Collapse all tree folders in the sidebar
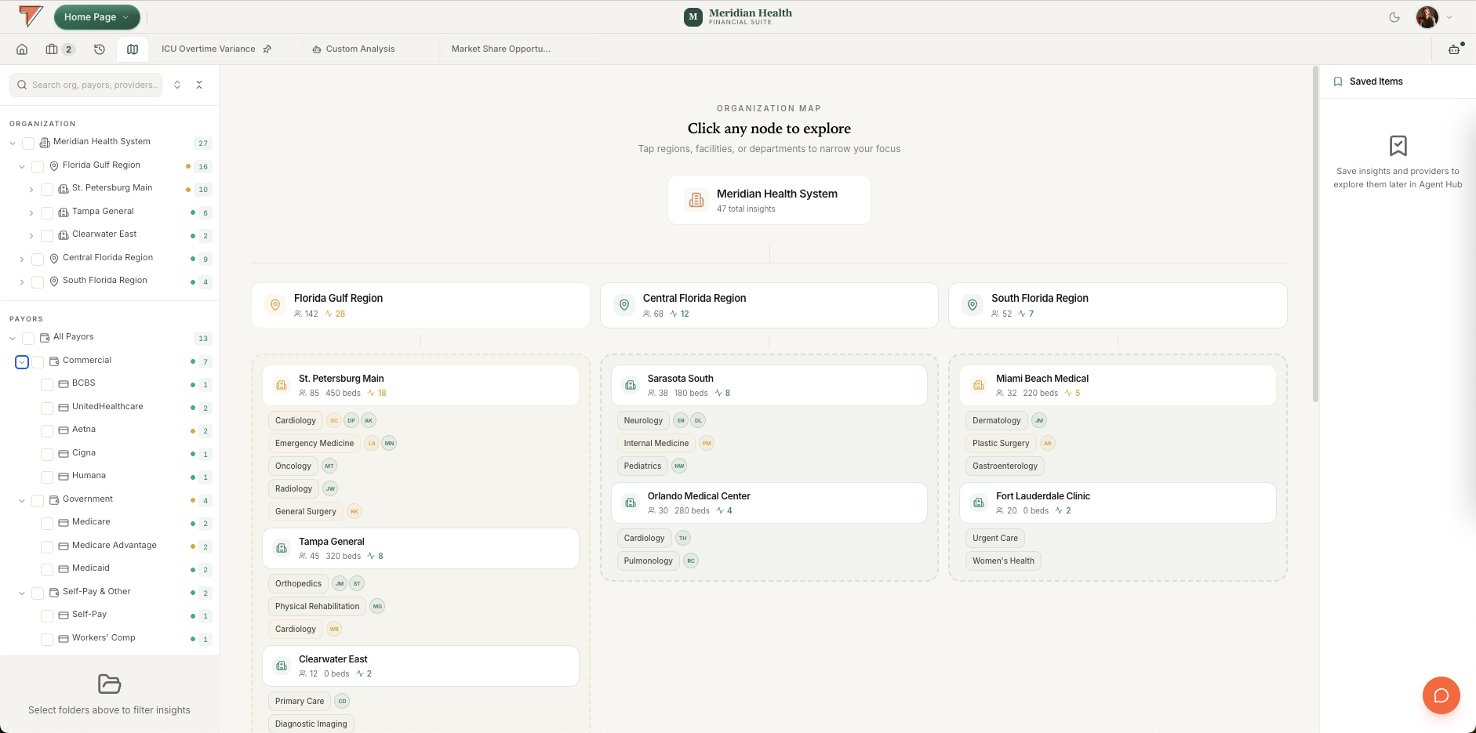The image size is (1476, 733). tap(199, 85)
